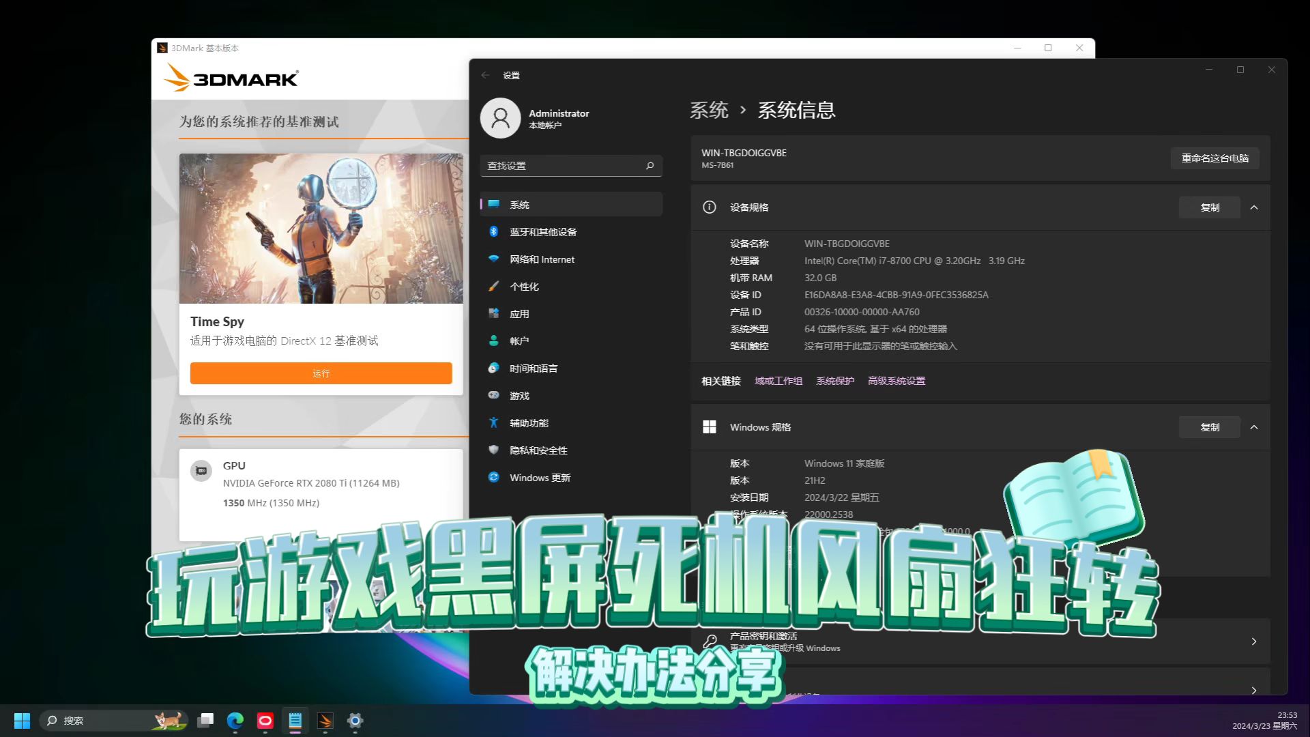Open 蓝牙和其他设备 settings
The height and width of the screenshot is (737, 1310).
(571, 232)
